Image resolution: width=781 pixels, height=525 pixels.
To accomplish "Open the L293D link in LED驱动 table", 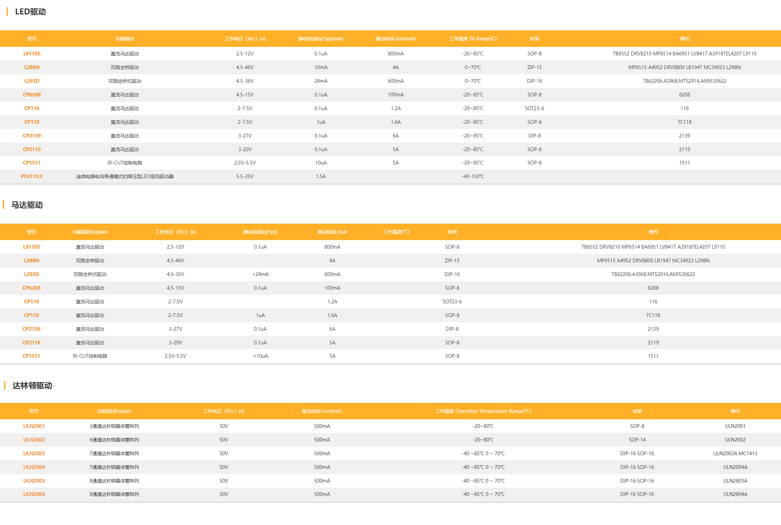I will pyautogui.click(x=32, y=81).
